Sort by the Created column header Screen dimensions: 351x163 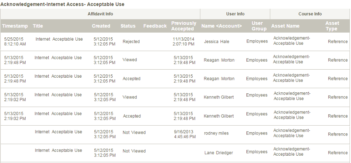101,26
